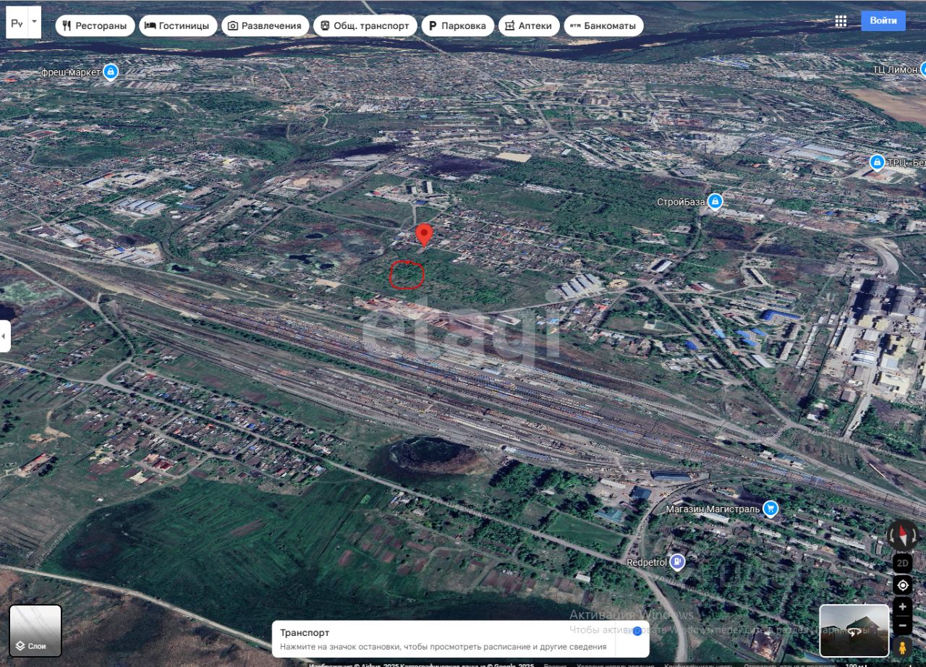Screen dimensions: 926x667
Task: Reset orientation with the compass
Action: (x=902, y=535)
